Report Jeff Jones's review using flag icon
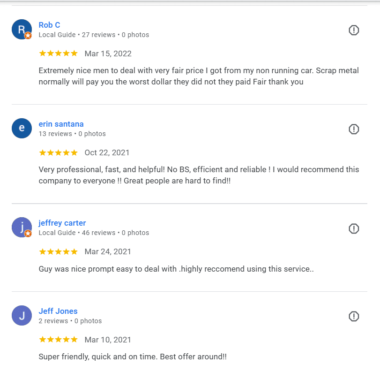This screenshot has height=372, width=380. point(354,317)
